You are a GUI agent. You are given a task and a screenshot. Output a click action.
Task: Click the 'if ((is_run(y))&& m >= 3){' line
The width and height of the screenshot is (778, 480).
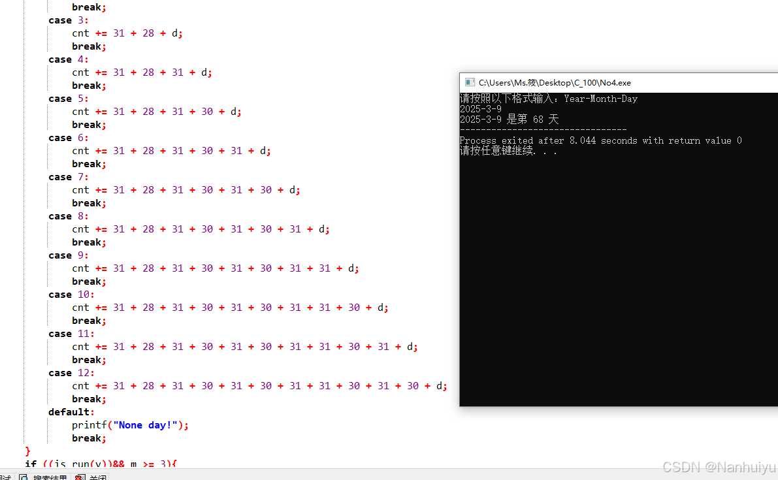click(x=101, y=464)
